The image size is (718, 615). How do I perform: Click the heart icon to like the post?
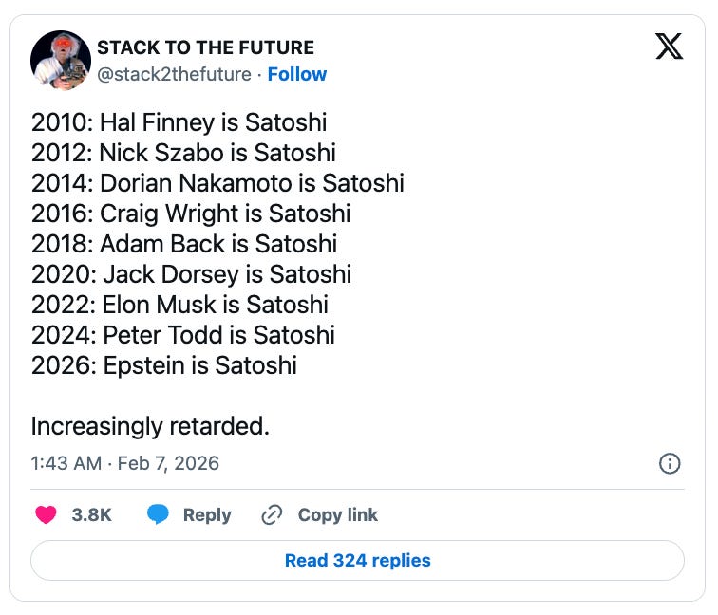click(x=46, y=514)
